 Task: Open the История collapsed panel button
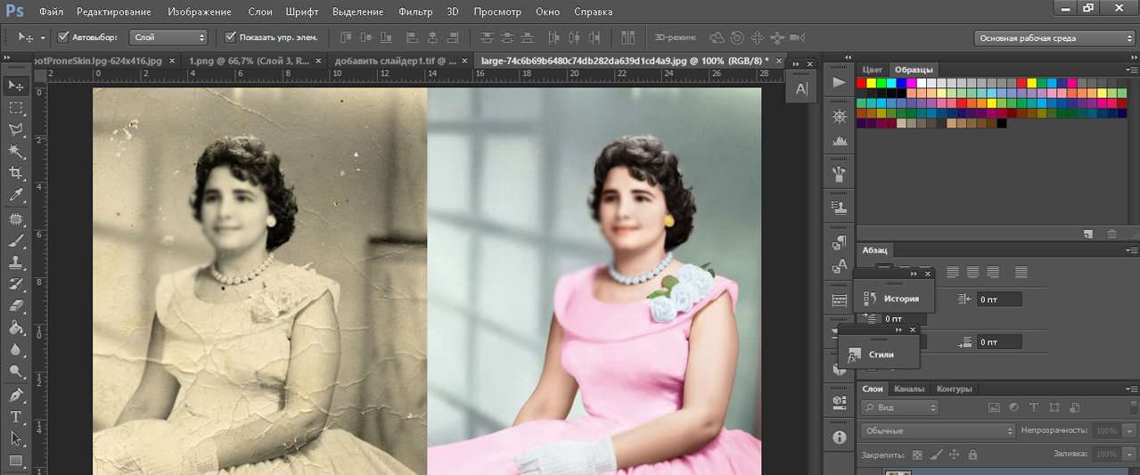tap(895, 299)
